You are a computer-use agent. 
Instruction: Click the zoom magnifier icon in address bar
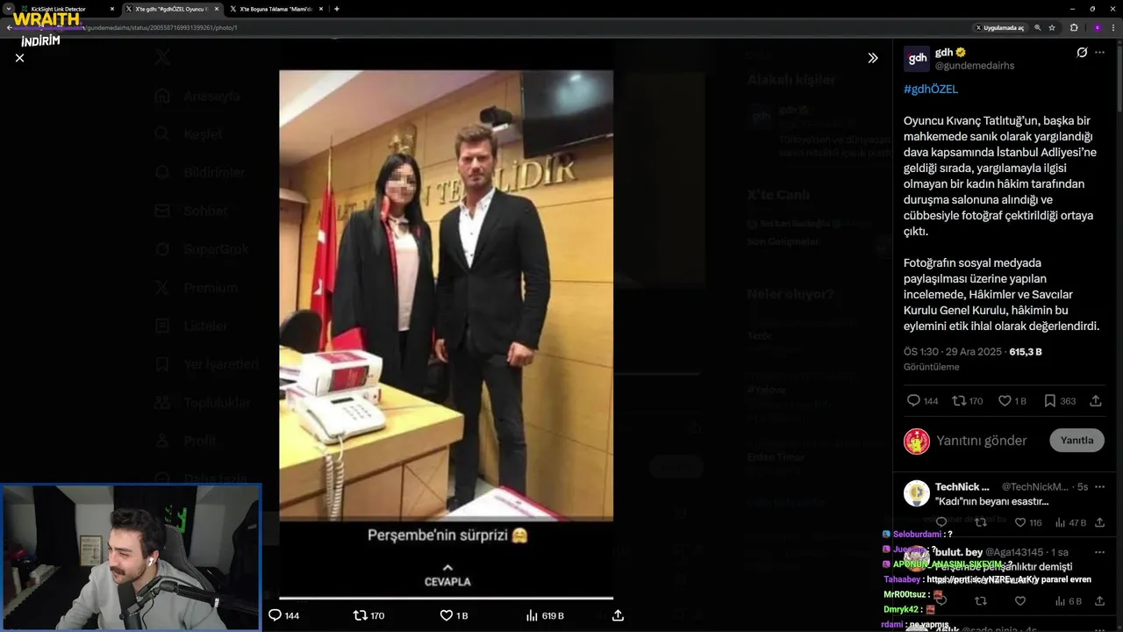pyautogui.click(x=1038, y=27)
